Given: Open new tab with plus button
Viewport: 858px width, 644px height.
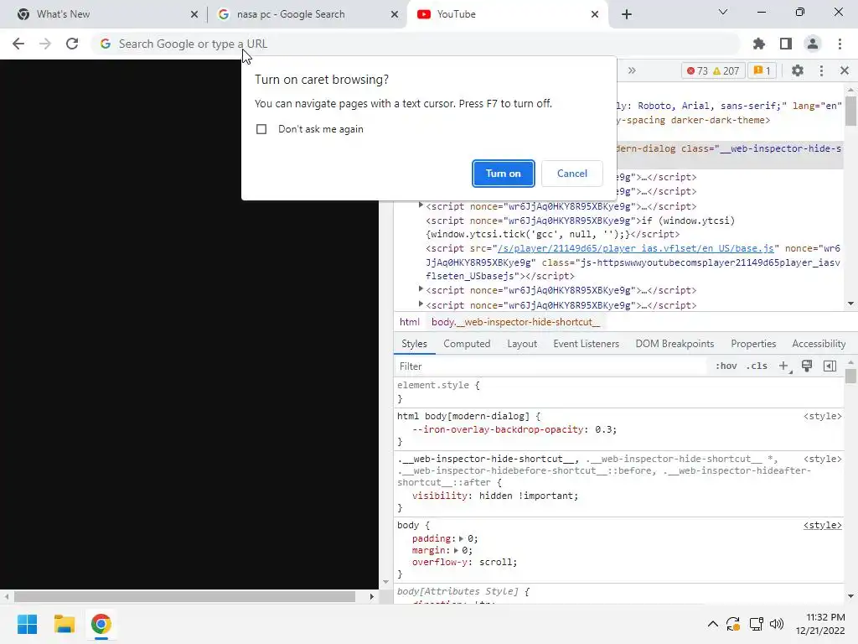Looking at the screenshot, I should tap(627, 14).
